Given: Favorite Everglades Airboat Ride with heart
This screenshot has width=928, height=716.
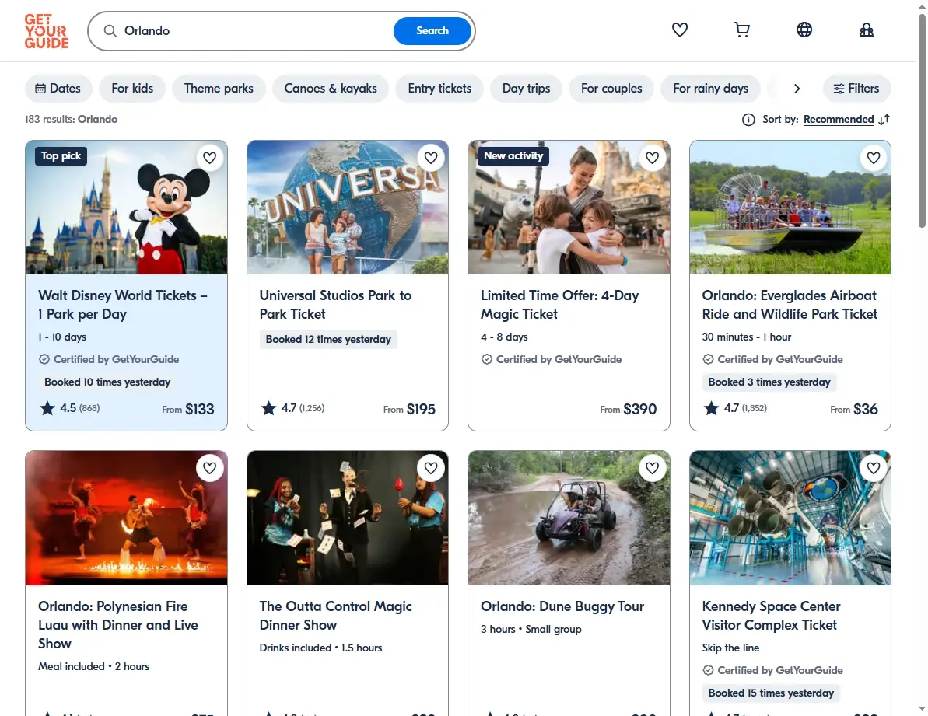Looking at the screenshot, I should pyautogui.click(x=874, y=158).
